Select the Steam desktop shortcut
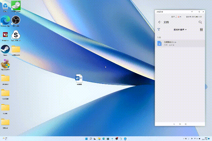Screen dimensions: 212x141 [x=5, y=49]
